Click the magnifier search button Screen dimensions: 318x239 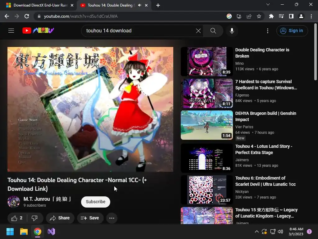point(213,31)
